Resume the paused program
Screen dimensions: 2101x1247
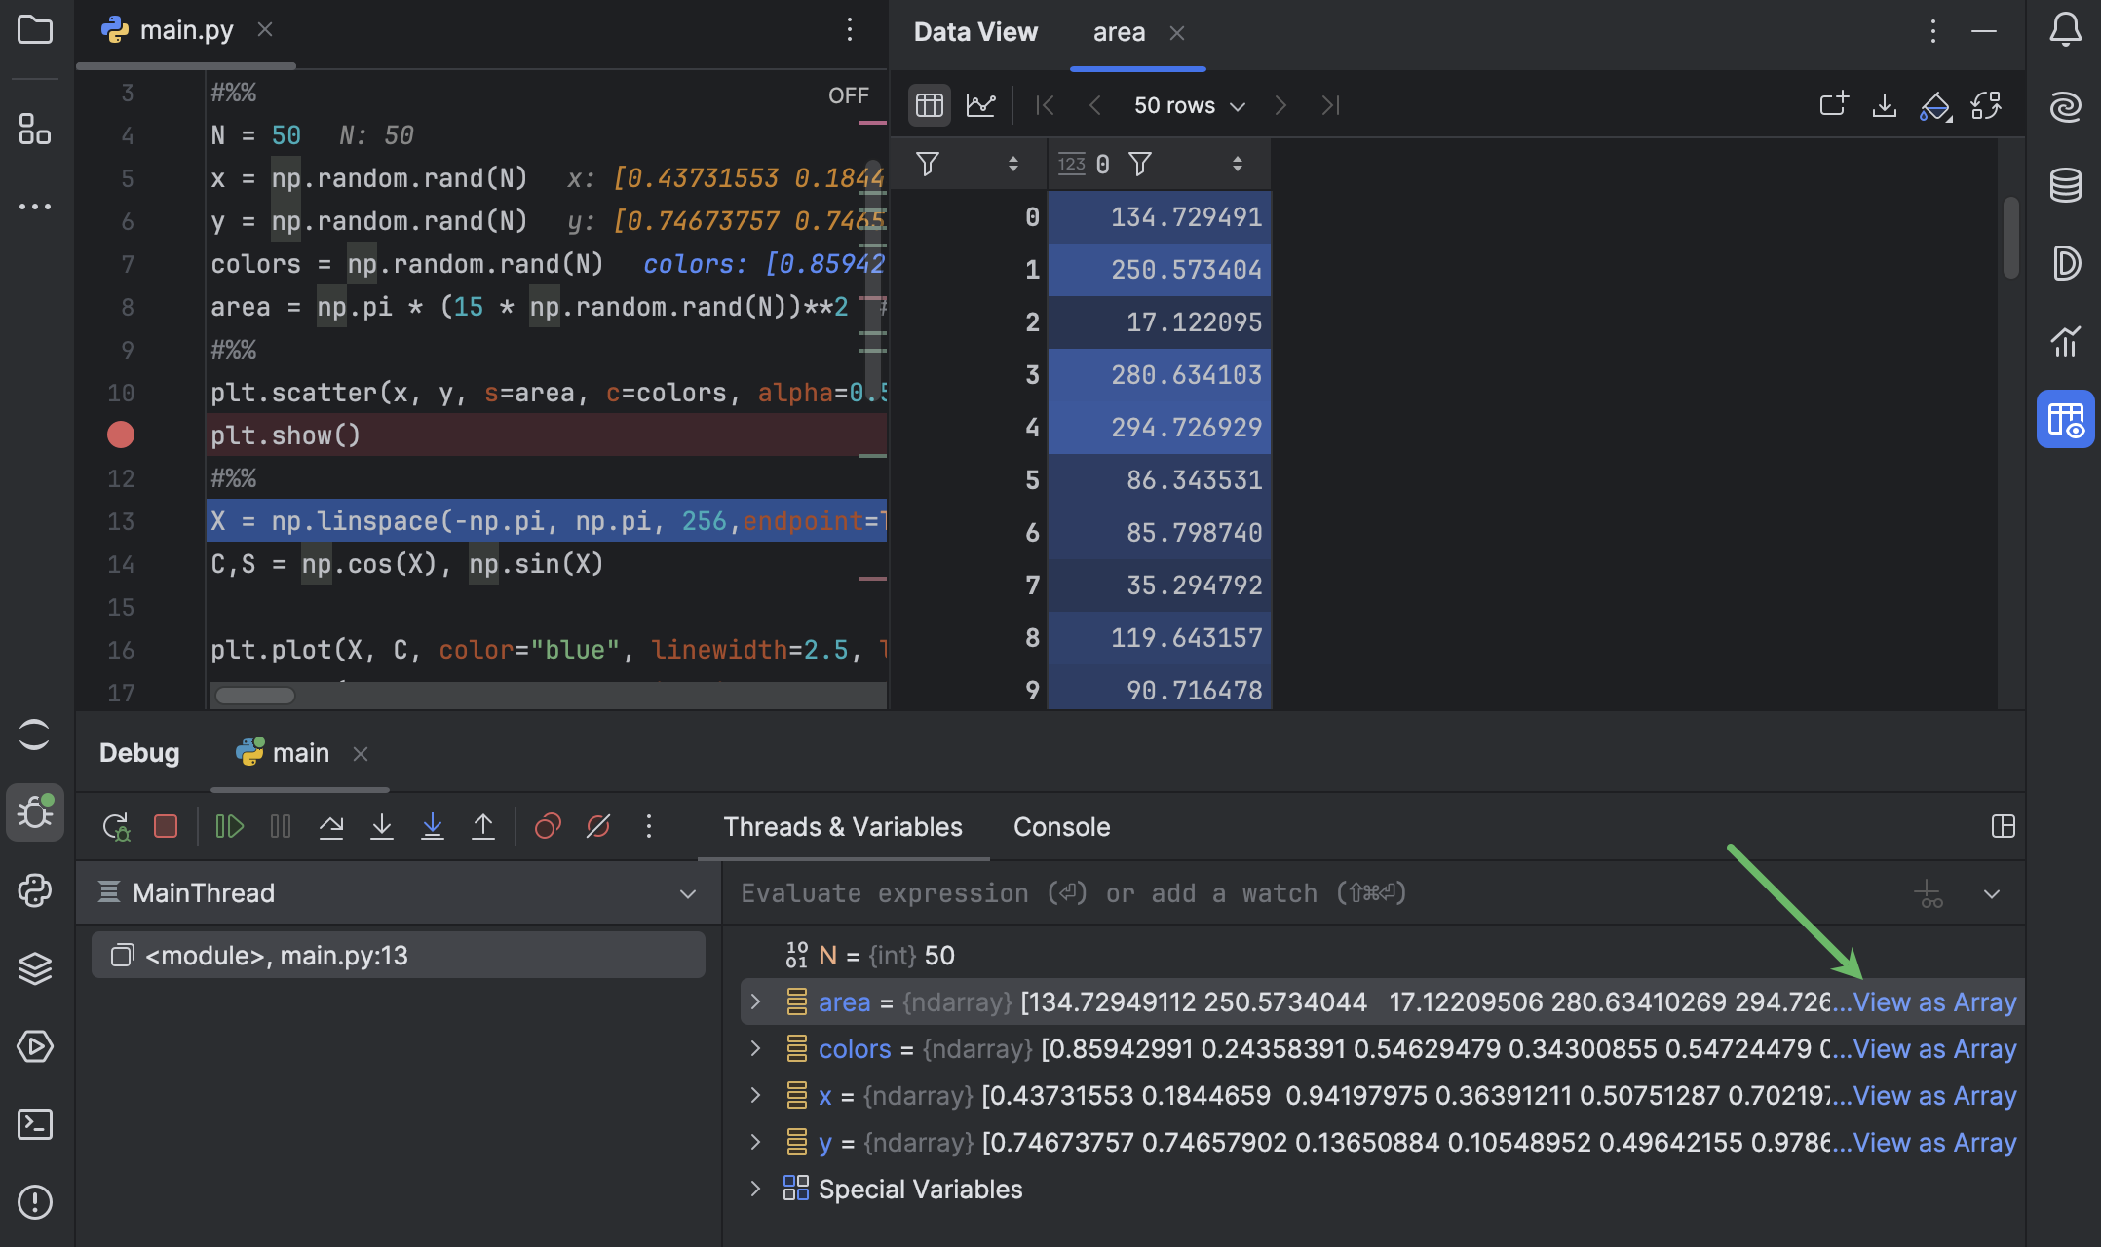229,825
